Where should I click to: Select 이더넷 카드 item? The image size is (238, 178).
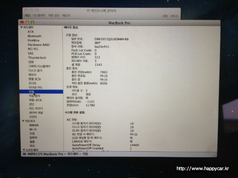[36, 87]
